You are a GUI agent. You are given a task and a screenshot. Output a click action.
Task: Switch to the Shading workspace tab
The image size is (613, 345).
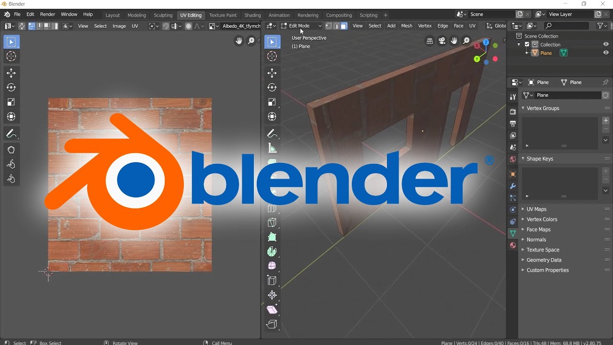253,15
